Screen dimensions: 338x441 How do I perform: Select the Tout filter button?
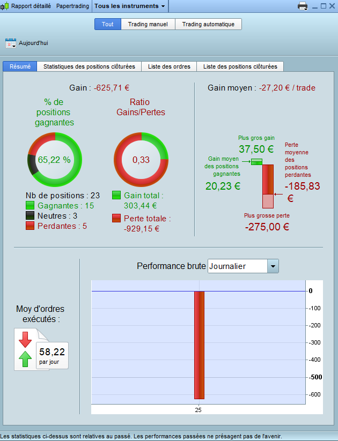coord(108,24)
